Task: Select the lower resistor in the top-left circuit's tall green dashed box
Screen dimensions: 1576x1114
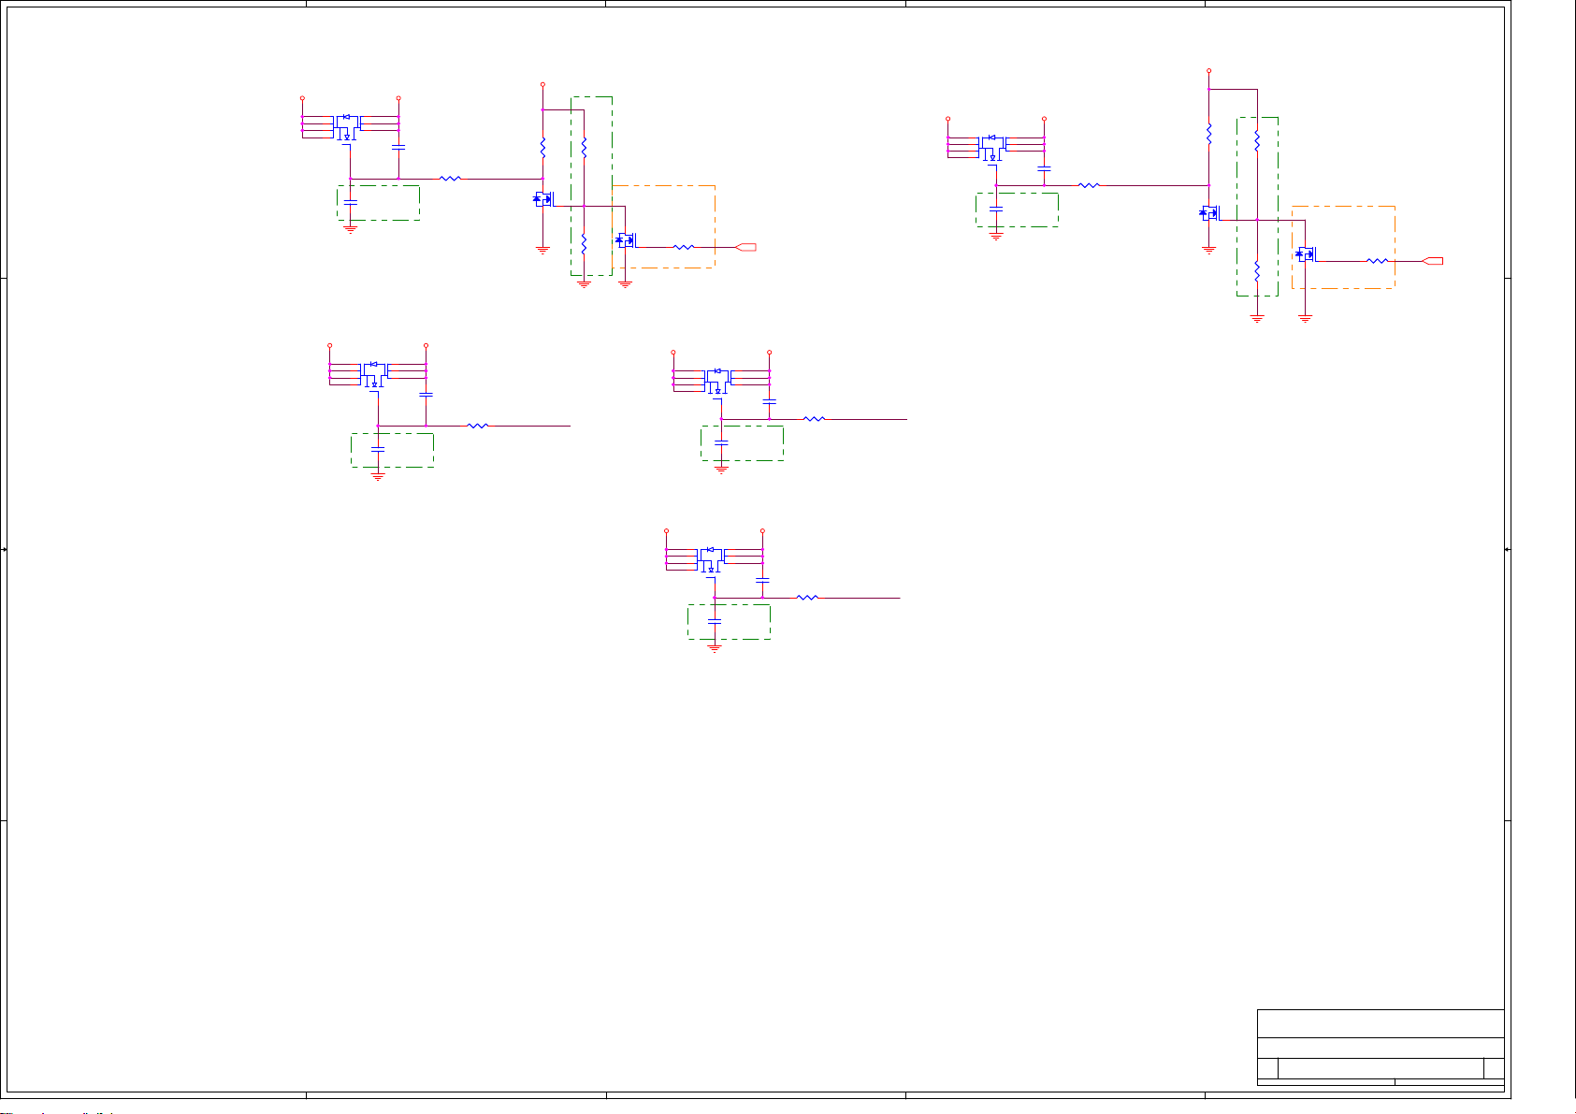Action: tap(584, 243)
